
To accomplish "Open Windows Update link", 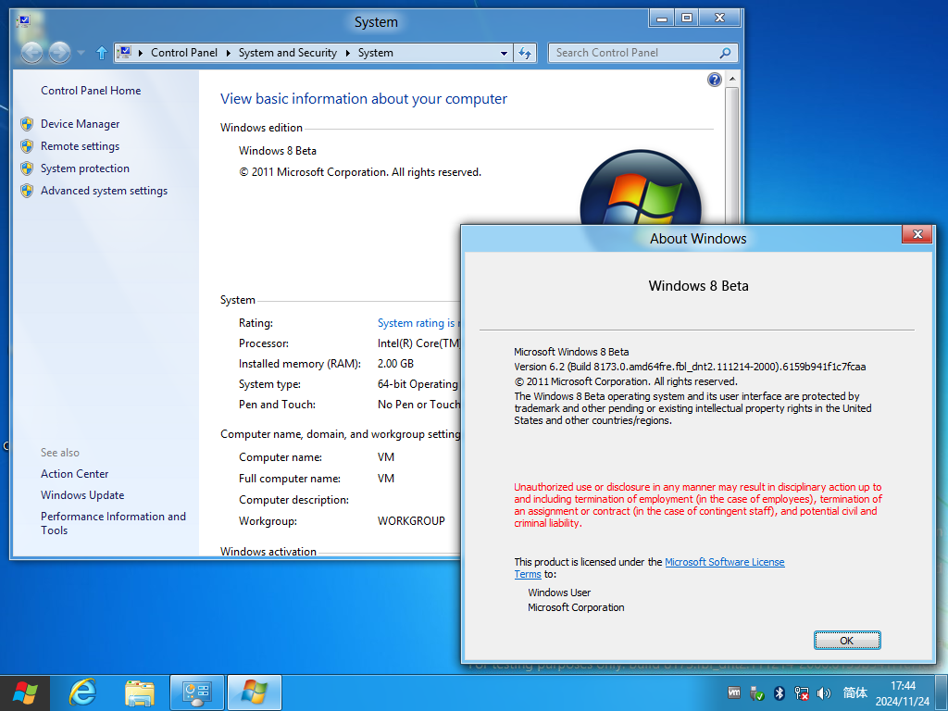I will (82, 494).
